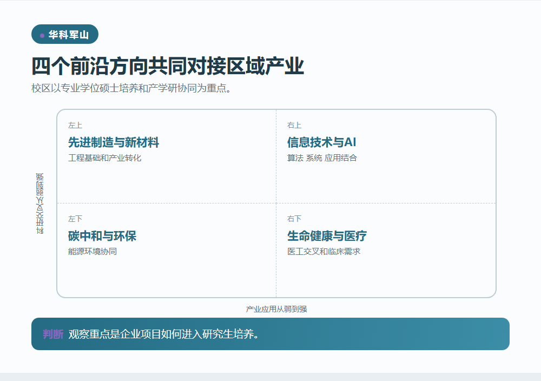The image size is (541, 381).
Task: Click the text 工程基础和产业转化
Action: [104, 158]
